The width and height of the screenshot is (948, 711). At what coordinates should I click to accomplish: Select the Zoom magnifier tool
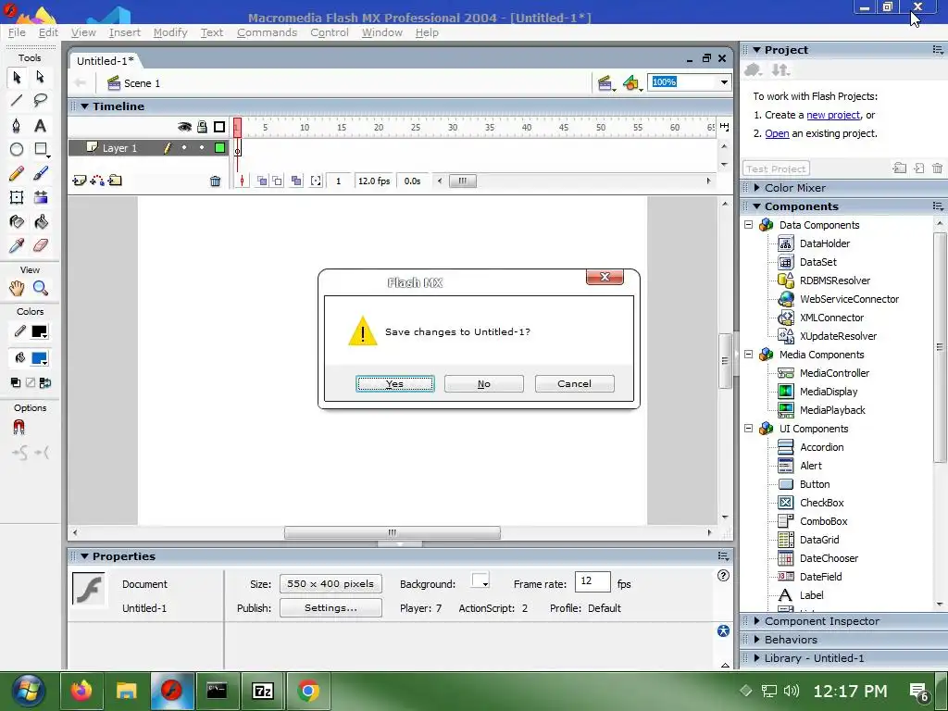[x=41, y=288]
